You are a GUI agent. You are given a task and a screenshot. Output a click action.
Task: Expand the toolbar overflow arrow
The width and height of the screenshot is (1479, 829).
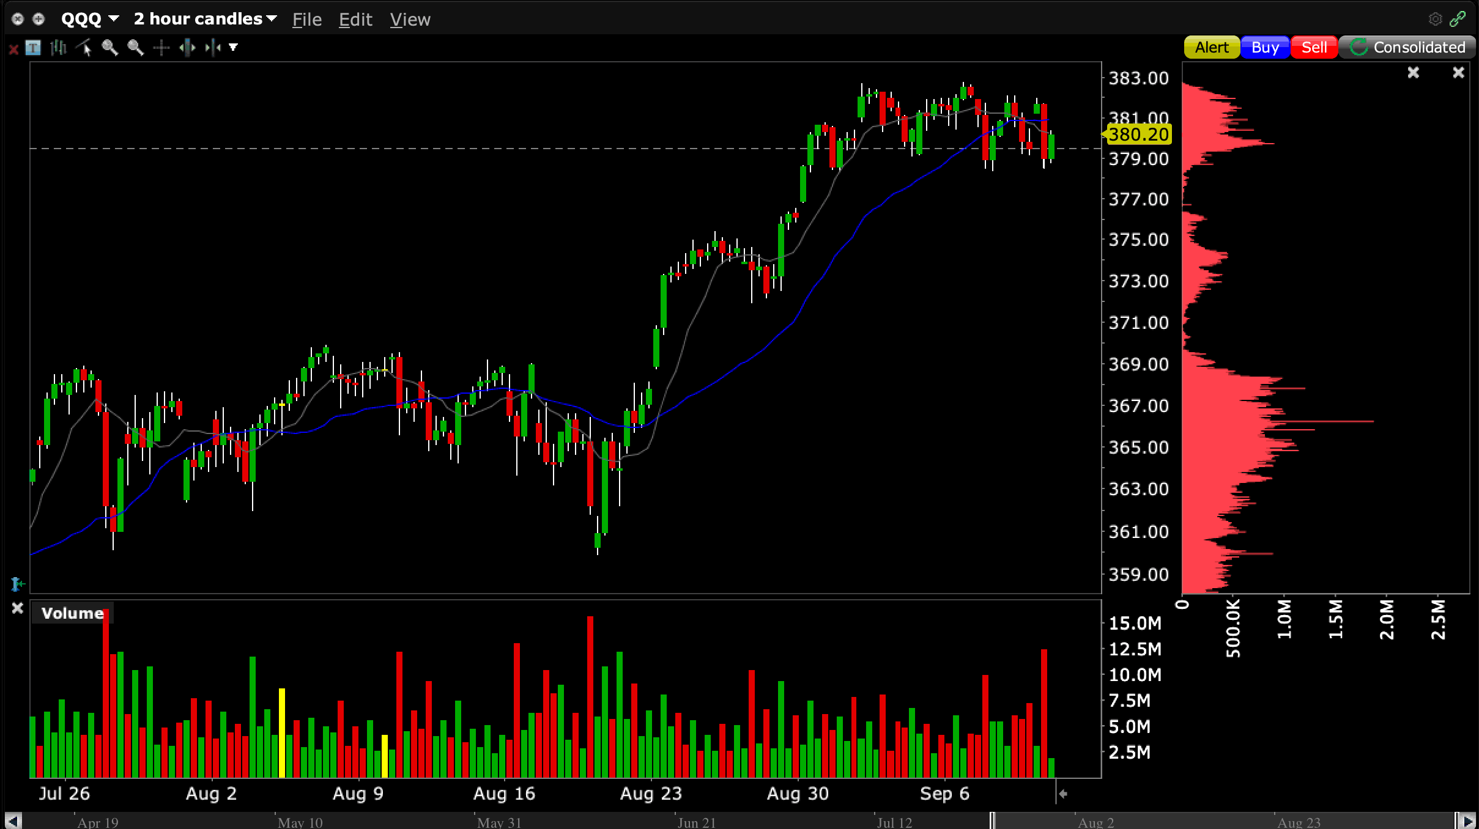click(233, 48)
